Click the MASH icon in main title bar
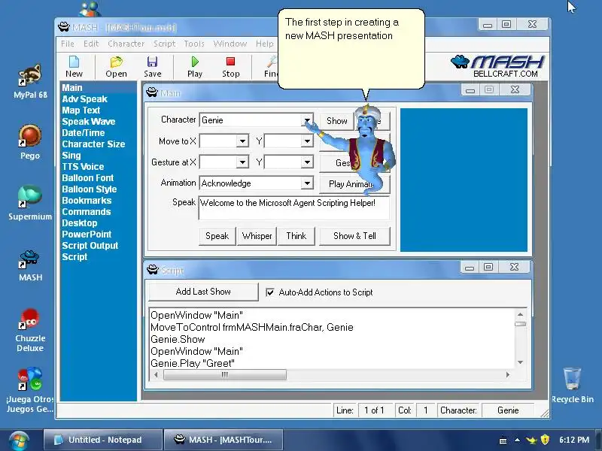 tap(63, 27)
